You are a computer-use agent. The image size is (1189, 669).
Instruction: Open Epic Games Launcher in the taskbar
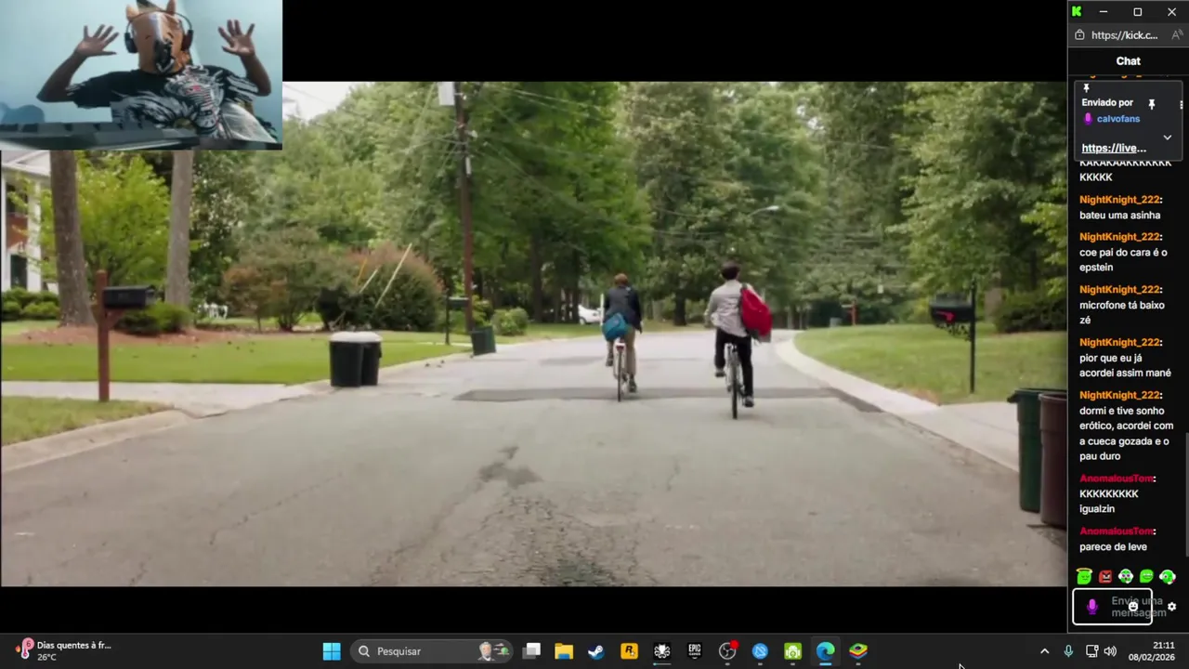[x=695, y=651]
